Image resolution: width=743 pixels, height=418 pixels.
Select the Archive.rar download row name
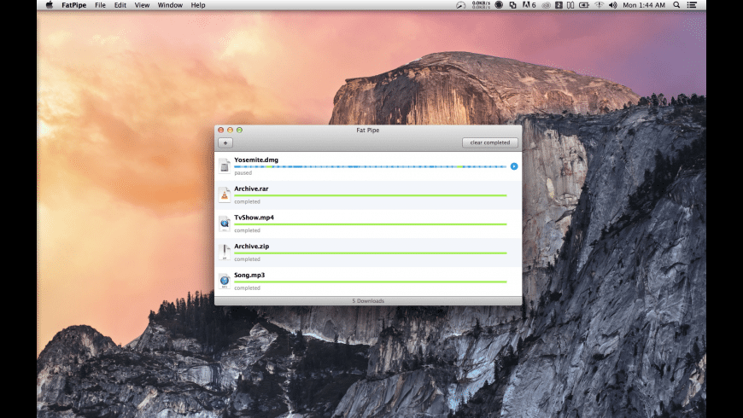252,189
